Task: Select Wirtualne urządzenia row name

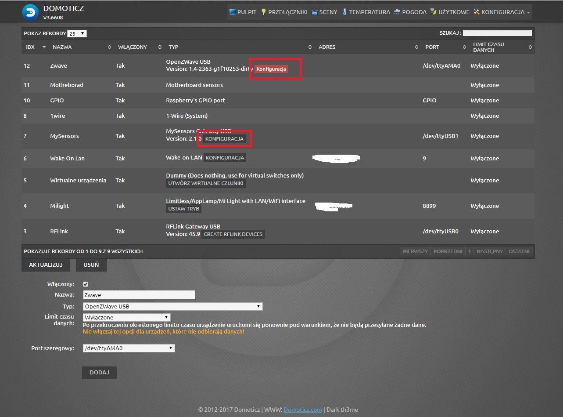Action: 78,180
